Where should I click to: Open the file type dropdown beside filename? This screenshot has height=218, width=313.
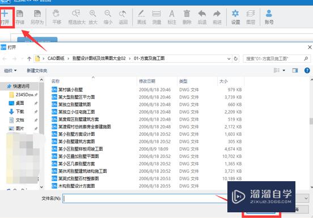(306, 198)
